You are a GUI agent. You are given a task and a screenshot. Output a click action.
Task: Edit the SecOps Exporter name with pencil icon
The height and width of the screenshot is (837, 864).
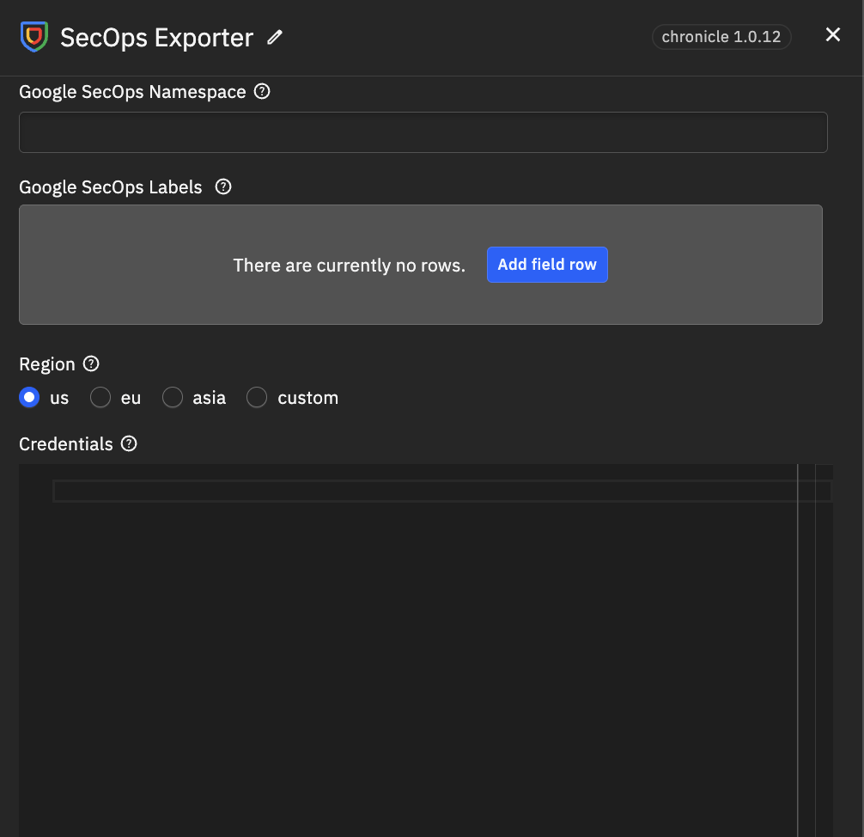275,38
